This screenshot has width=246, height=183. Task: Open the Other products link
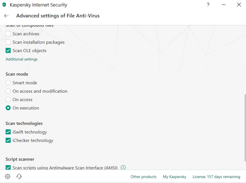click(143, 177)
